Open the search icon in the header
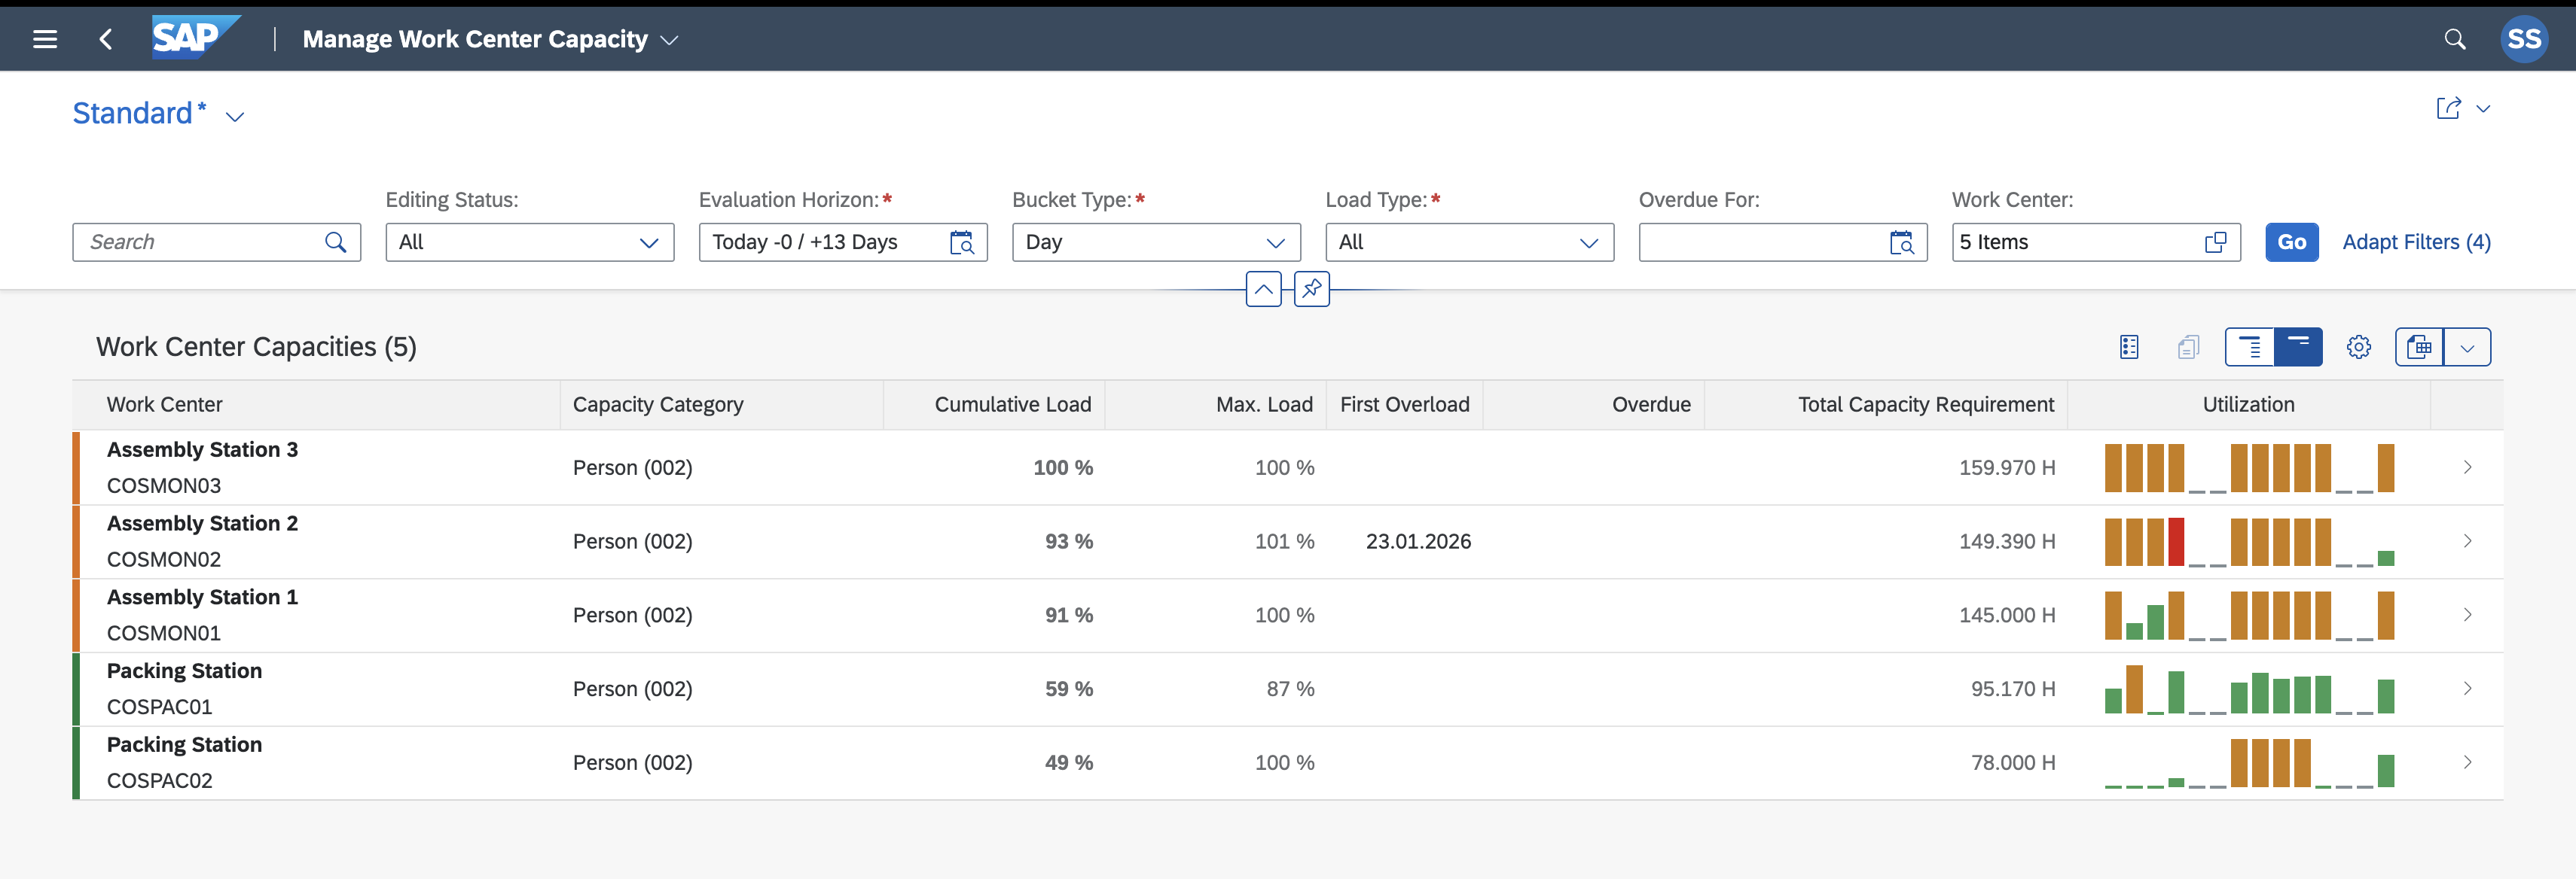The width and height of the screenshot is (2576, 879). point(2454,39)
